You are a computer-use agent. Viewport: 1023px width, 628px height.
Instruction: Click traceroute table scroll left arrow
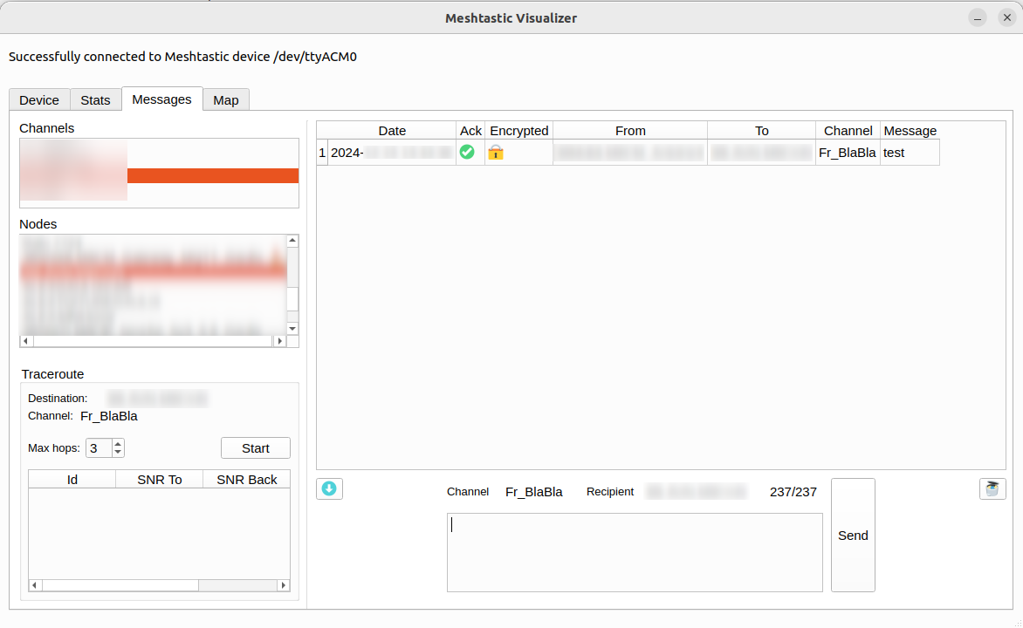point(35,585)
